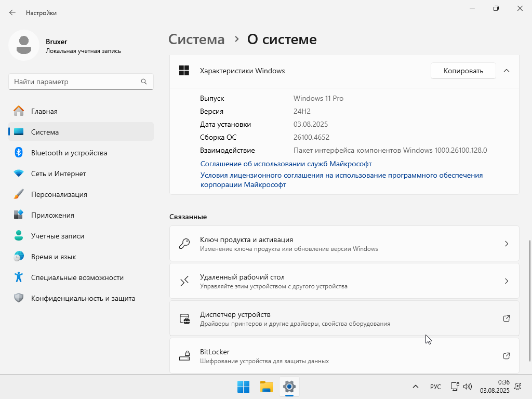Click the clock showing 0:36
Viewport: 532px width, 399px height.
pyautogui.click(x=503, y=382)
